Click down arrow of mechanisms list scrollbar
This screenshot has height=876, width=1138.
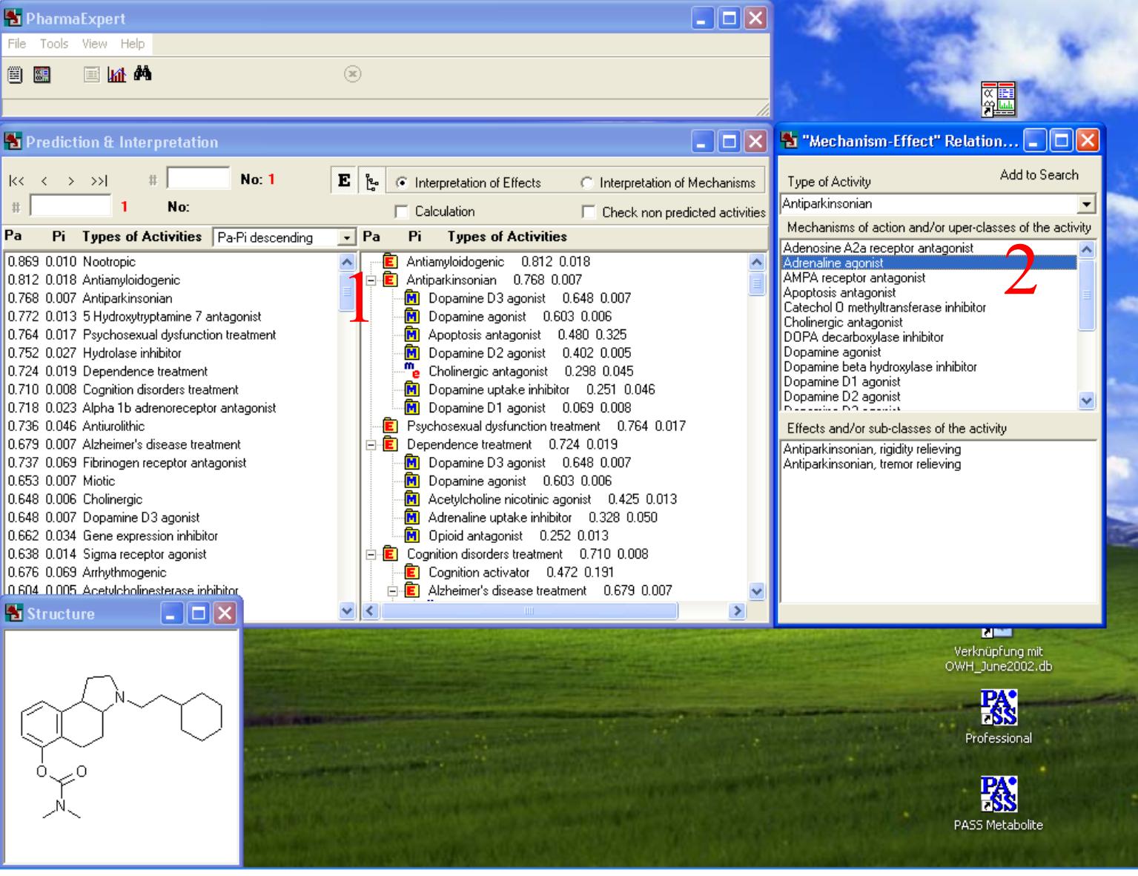(1087, 401)
